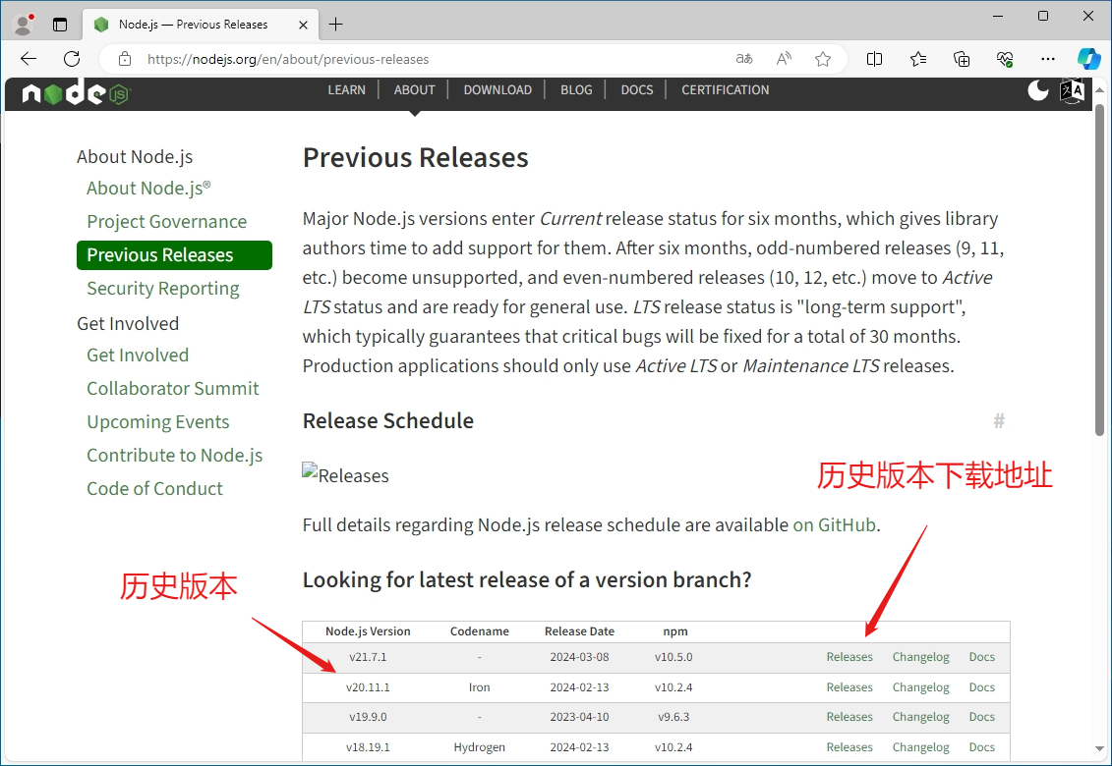The height and width of the screenshot is (766, 1112).
Task: Open the tab actions menu button
Action: click(60, 25)
